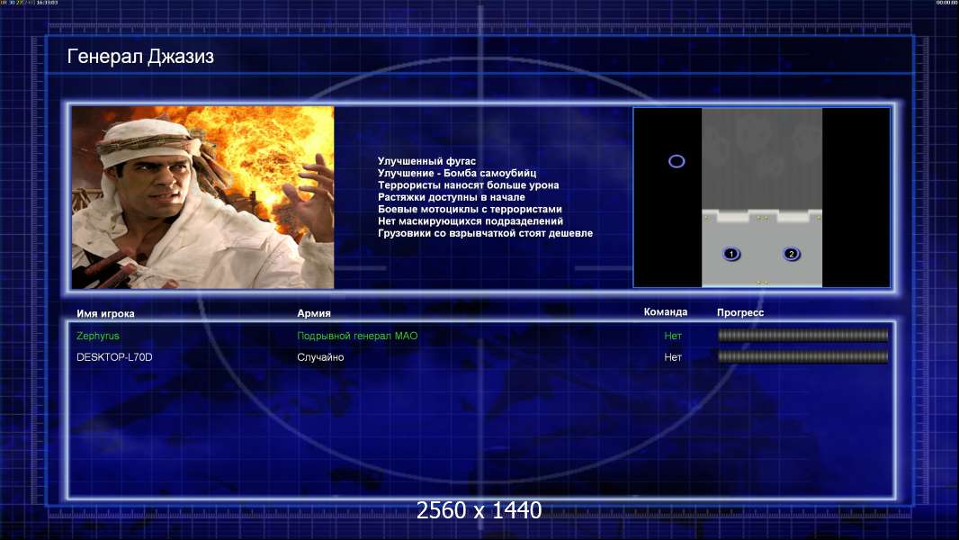This screenshot has height=540, width=959.
Task: Click the DESKTOP-L70D loading progress bar
Action: (803, 356)
